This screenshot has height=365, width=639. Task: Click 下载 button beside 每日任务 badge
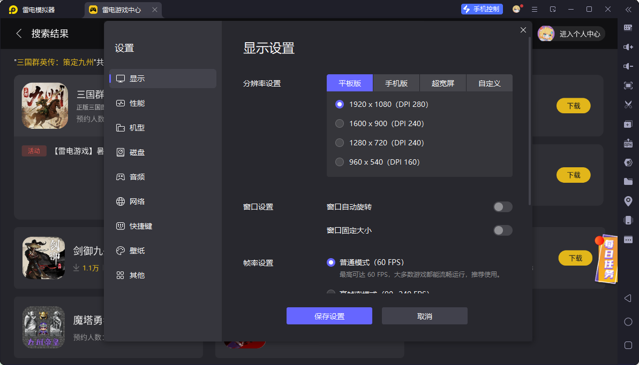click(575, 258)
